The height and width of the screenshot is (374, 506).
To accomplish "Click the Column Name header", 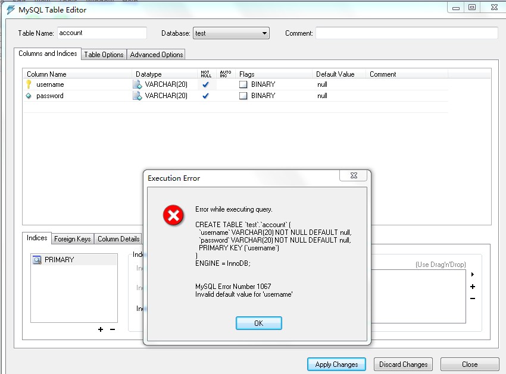I will [77, 74].
